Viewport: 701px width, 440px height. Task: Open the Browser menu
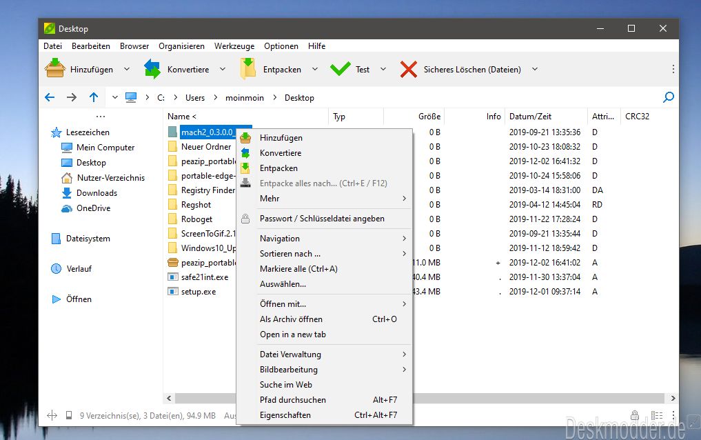134,46
